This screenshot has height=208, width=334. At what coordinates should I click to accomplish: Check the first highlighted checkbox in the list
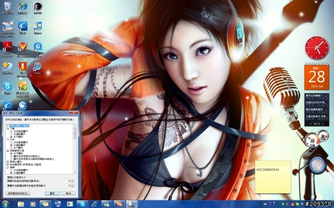pos(8,126)
